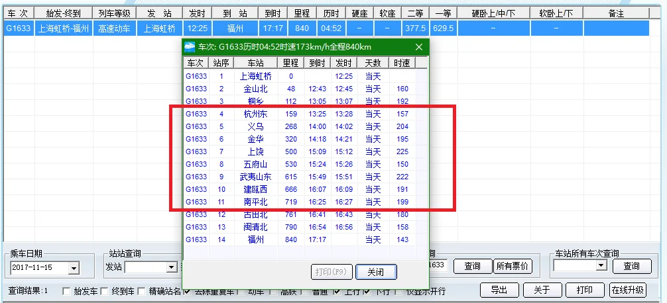This screenshot has width=667, height=303.
Task: Click the 查询 button beside 所有票价
Action: tap(472, 266)
